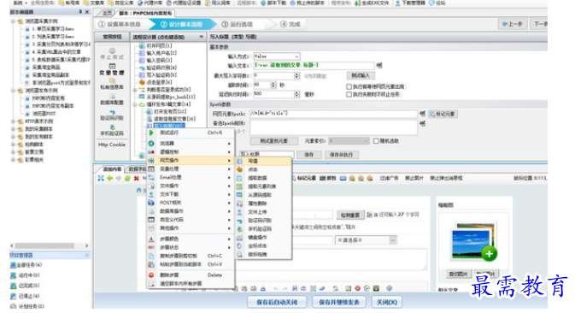The height and width of the screenshot is (313, 575).
Task: Adjust 超时时间 spinner arrows
Action: tap(273, 85)
